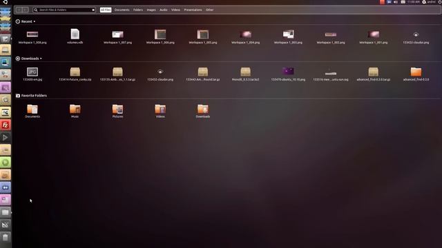Collapse the Downloads section arrow
Screen dimensions: 442x248
(41, 59)
